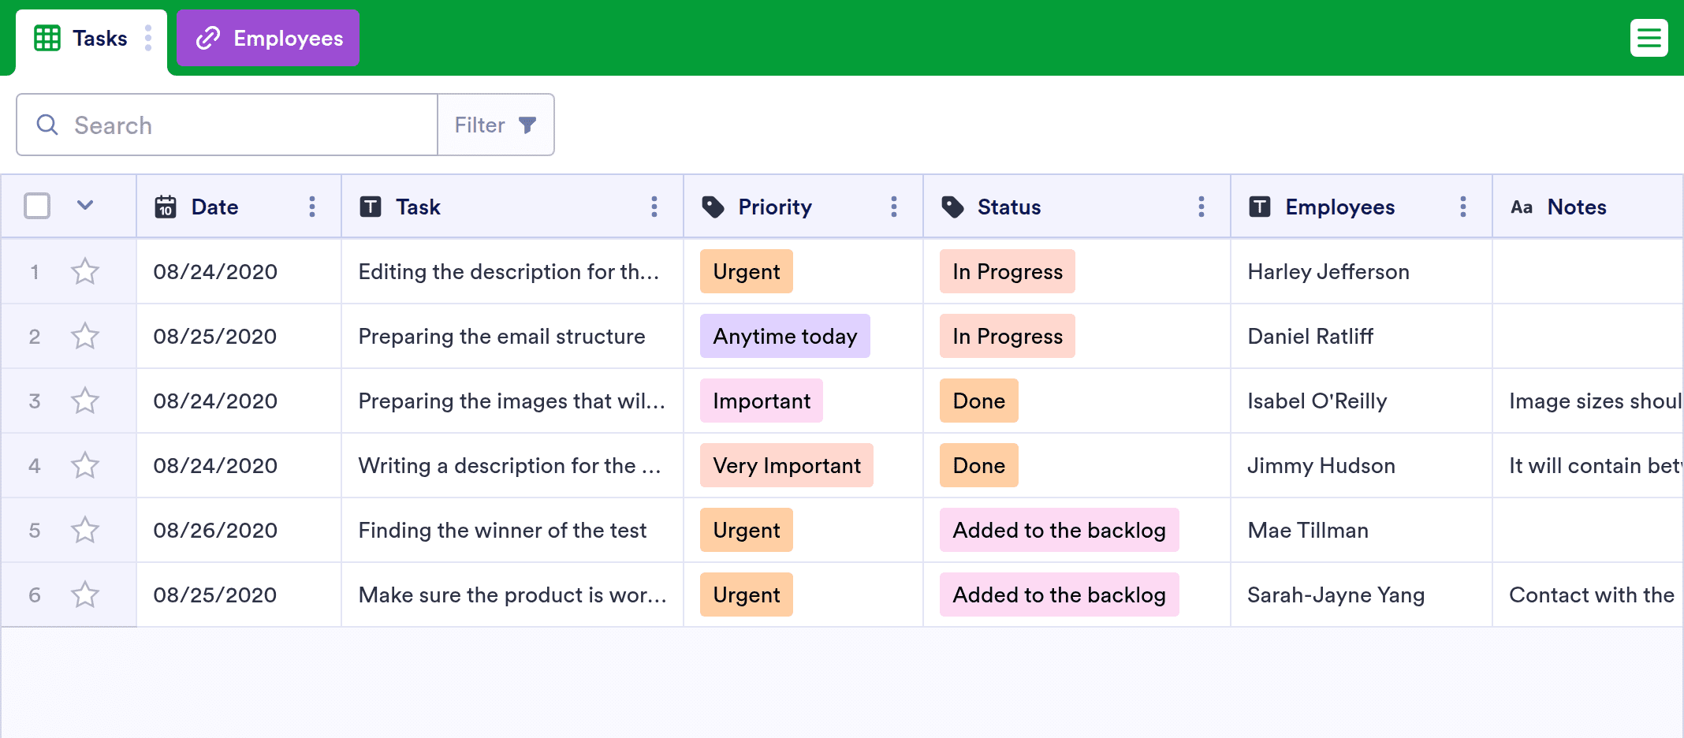Open the Status column options menu

tap(1201, 207)
